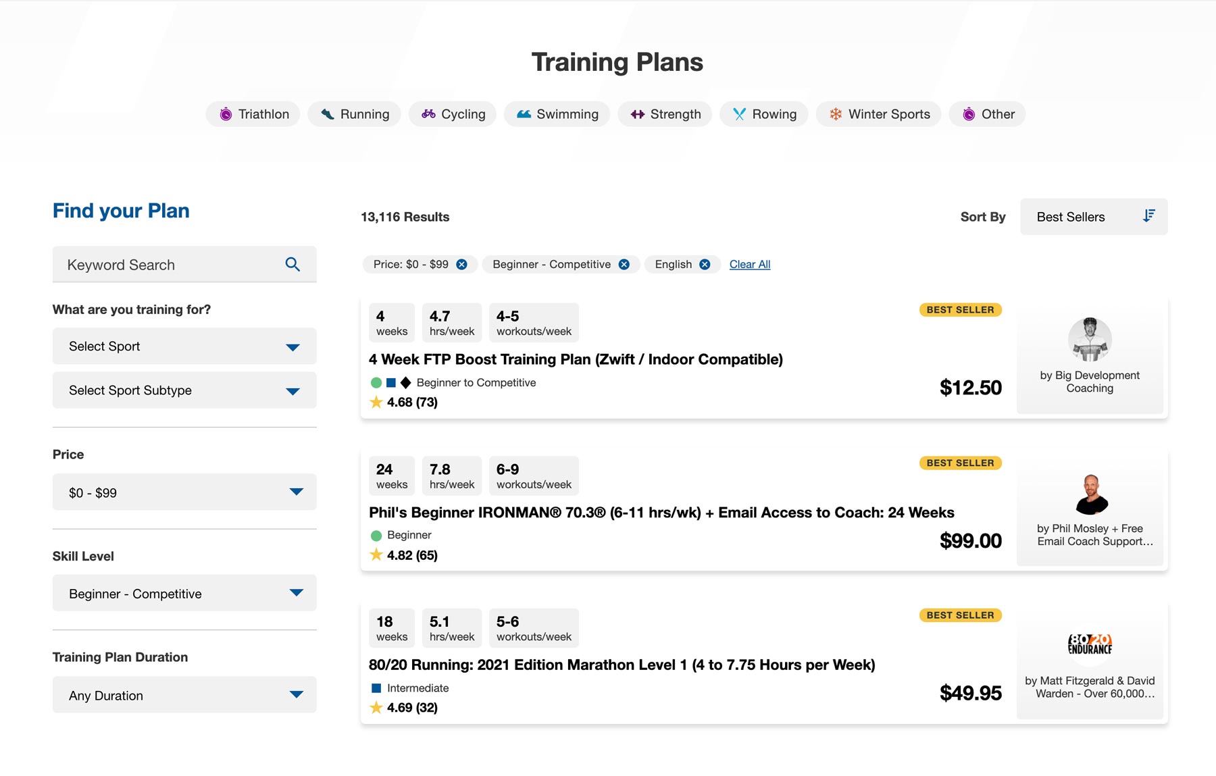Expand the Select Sport Subtype dropdown
Screen dimensions: 1216x776
(x=184, y=390)
